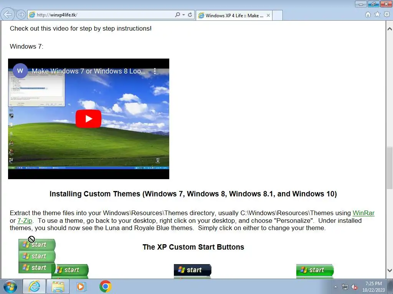Open Windows Explorer from the taskbar
Viewport: 393px width, 294px height.
point(58,286)
